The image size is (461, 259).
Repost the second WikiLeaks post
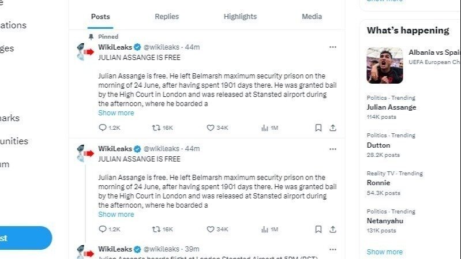click(156, 229)
